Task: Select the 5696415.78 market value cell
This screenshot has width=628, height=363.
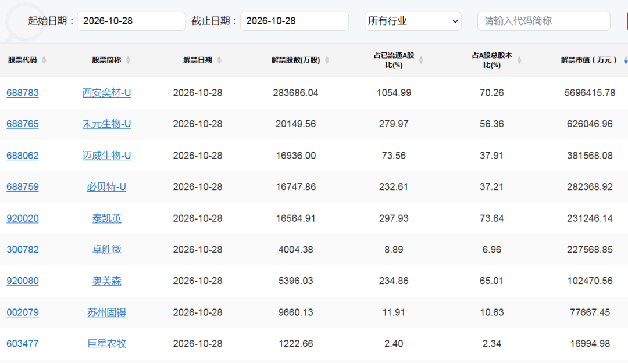Action: point(590,93)
